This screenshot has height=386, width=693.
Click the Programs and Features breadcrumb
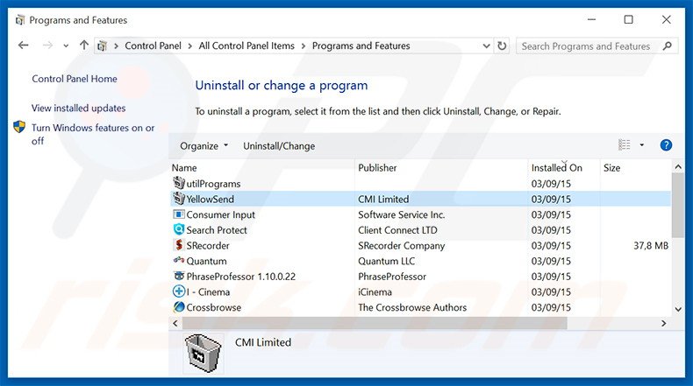point(361,46)
